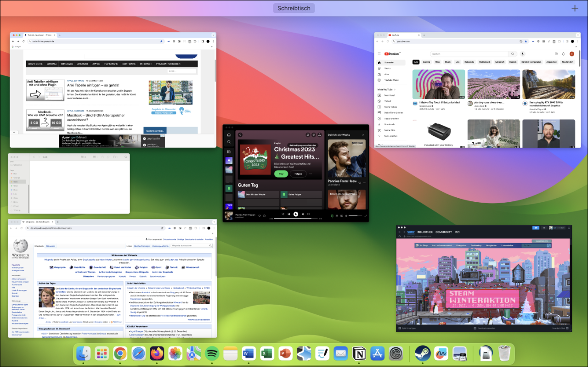Open Spotify search with the magnifier icon
This screenshot has width=588, height=367.
coord(229,141)
